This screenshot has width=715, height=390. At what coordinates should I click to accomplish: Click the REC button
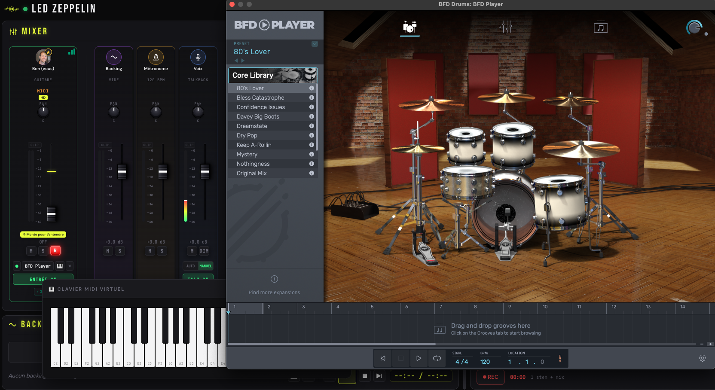pyautogui.click(x=490, y=377)
